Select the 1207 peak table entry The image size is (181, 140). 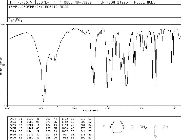click(51, 135)
